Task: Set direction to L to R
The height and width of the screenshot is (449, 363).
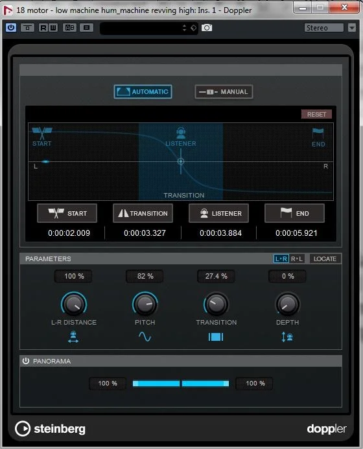Action: [x=281, y=259]
